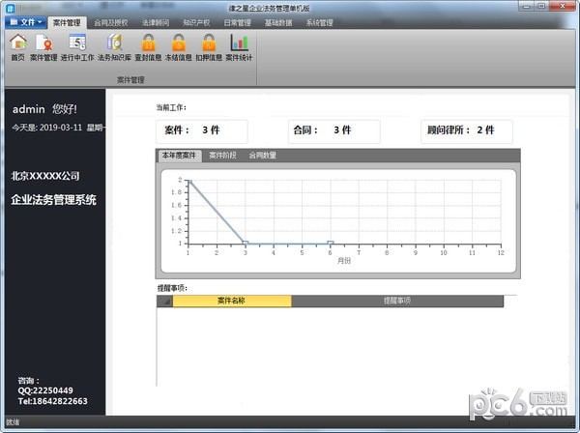Select the 案件阶段 chart tab

click(222, 156)
